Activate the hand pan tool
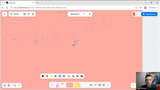Image resolution: width=160 pixels, height=90 pixels. 9,85
